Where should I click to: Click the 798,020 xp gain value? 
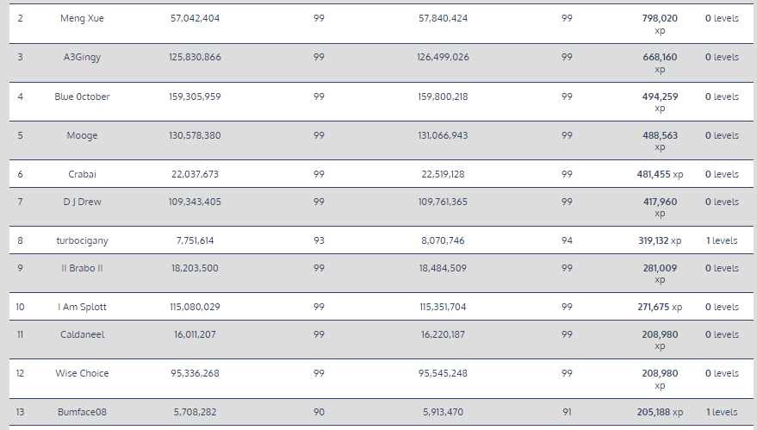pyautogui.click(x=660, y=23)
